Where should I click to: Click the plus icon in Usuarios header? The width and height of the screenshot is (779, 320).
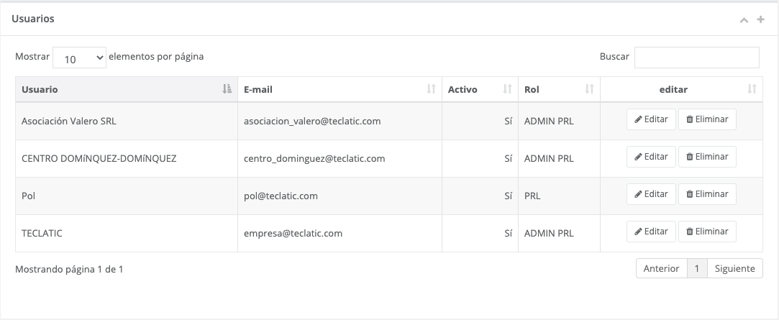(x=760, y=19)
